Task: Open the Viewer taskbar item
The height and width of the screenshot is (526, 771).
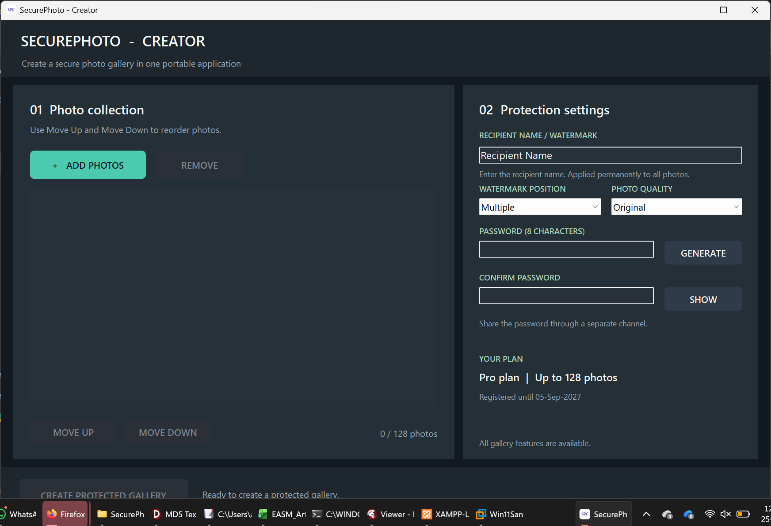Action: pyautogui.click(x=391, y=514)
